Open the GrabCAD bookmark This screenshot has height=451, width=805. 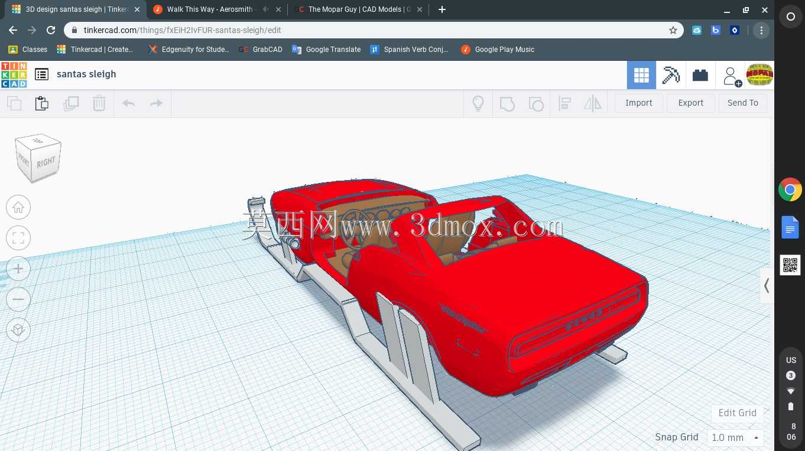[261, 50]
